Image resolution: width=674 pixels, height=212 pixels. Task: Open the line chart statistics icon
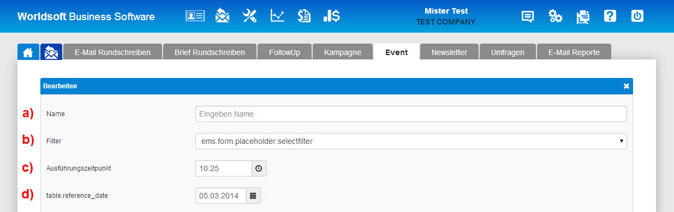coord(277,16)
